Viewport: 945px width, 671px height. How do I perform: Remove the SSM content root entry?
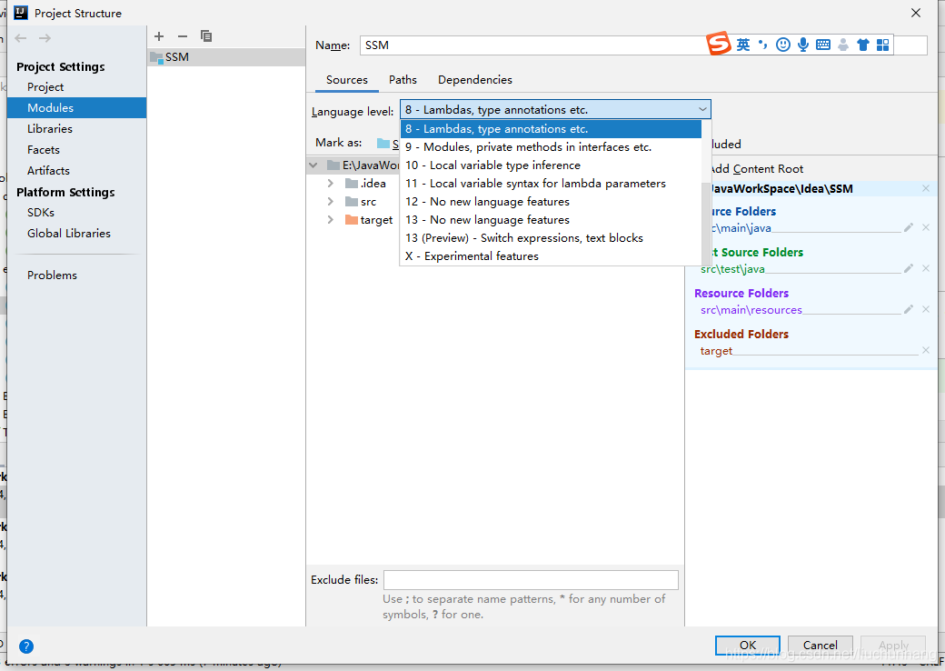pos(926,189)
